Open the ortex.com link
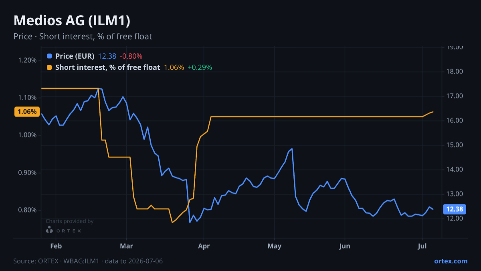 tap(451, 261)
